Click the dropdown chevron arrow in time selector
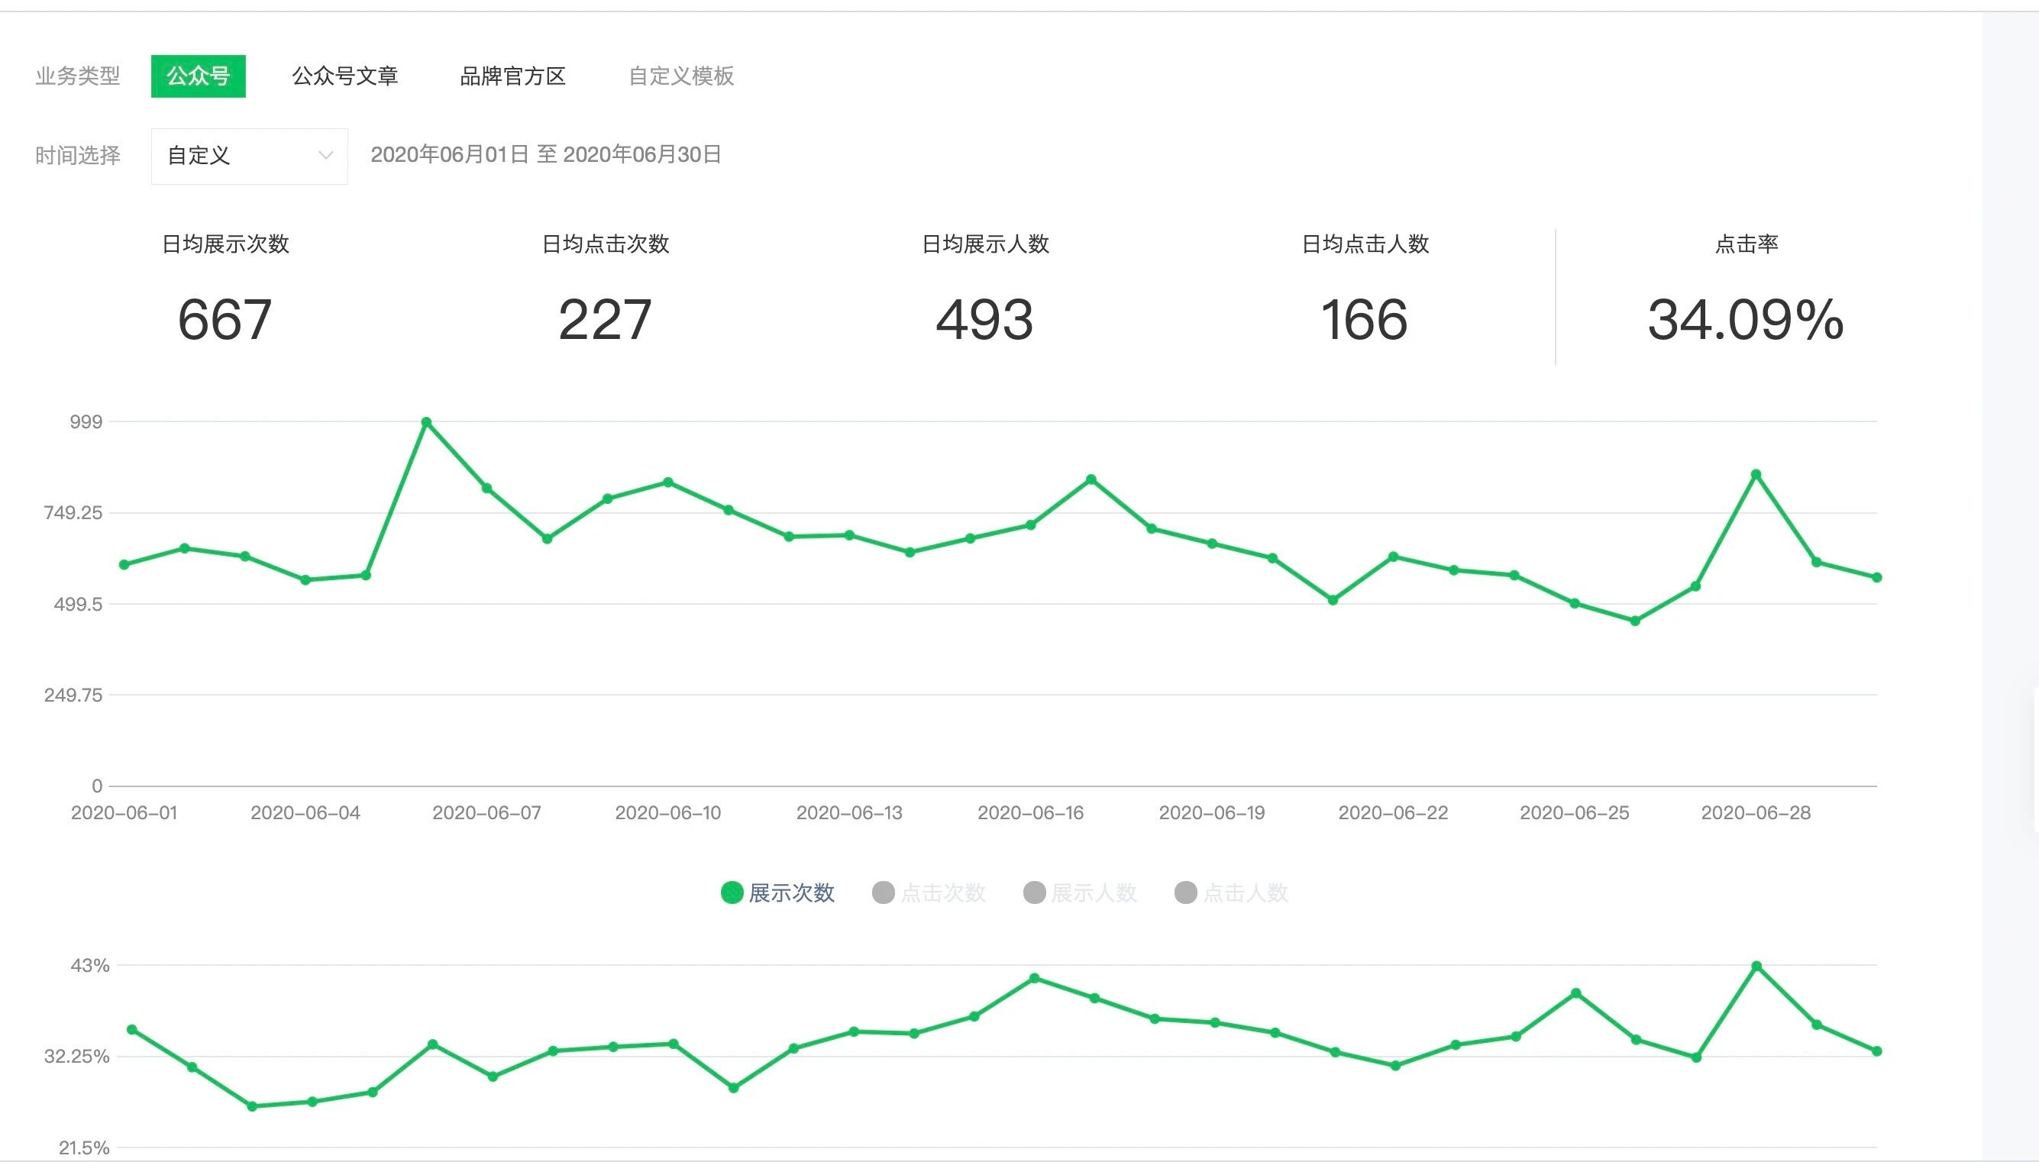The width and height of the screenshot is (2039, 1162). pos(325,156)
